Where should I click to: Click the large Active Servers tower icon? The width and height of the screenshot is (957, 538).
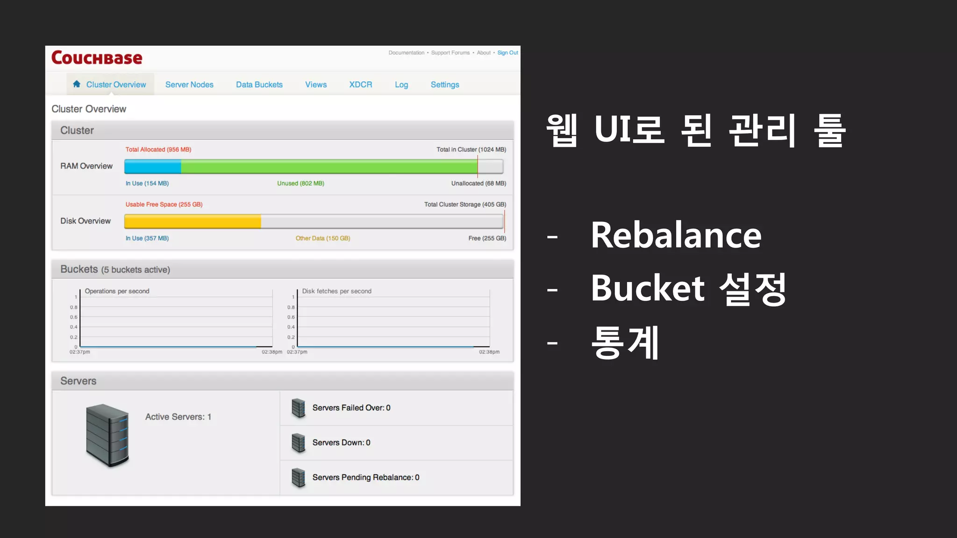pyautogui.click(x=107, y=435)
